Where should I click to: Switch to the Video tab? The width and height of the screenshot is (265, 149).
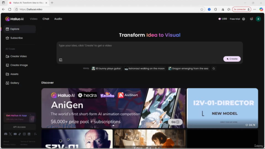click(34, 19)
